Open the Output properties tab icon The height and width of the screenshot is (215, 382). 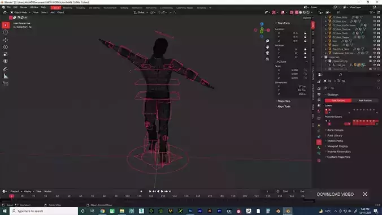(x=319, y=94)
